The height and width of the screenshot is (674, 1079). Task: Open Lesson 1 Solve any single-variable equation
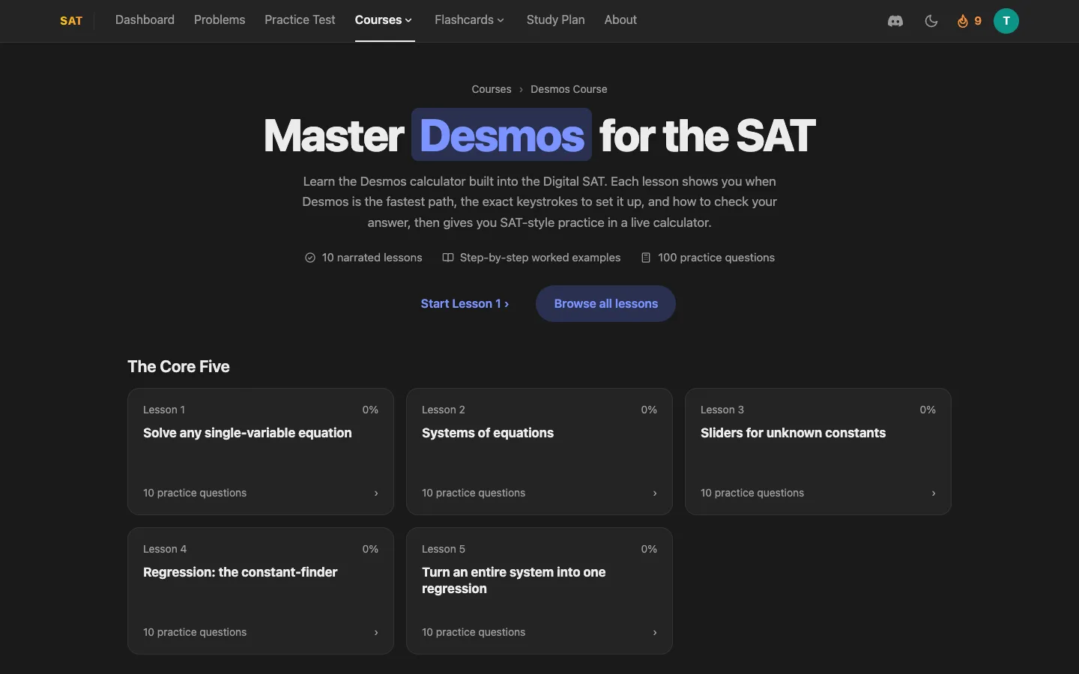(261, 452)
